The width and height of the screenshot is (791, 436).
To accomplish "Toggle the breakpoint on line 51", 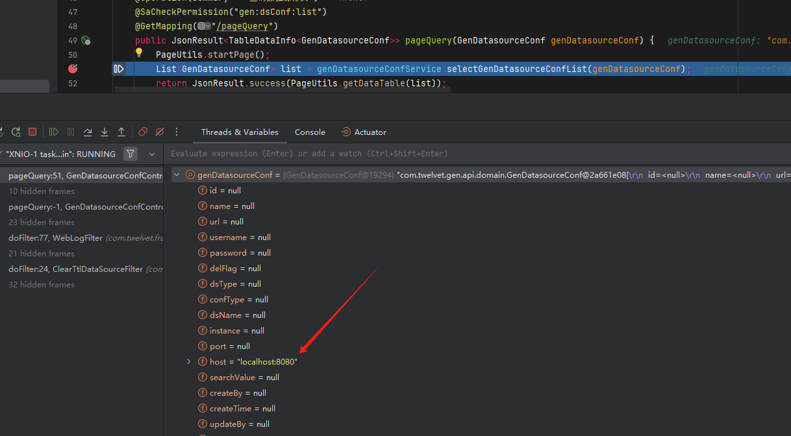I will tap(73, 69).
